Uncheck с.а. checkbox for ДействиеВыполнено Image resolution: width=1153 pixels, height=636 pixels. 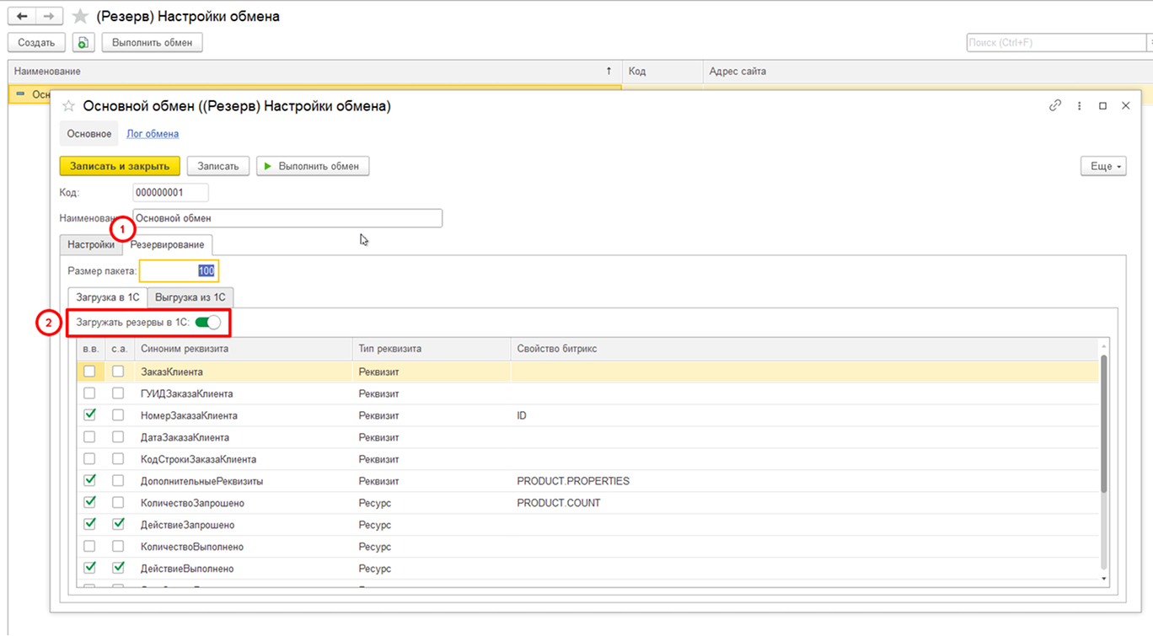(x=118, y=568)
